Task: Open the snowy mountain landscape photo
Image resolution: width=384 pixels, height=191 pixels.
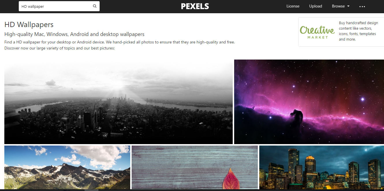Action: point(67,167)
